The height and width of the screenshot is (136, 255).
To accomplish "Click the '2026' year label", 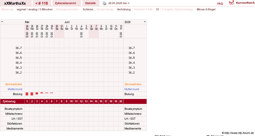I will pos(127,22).
